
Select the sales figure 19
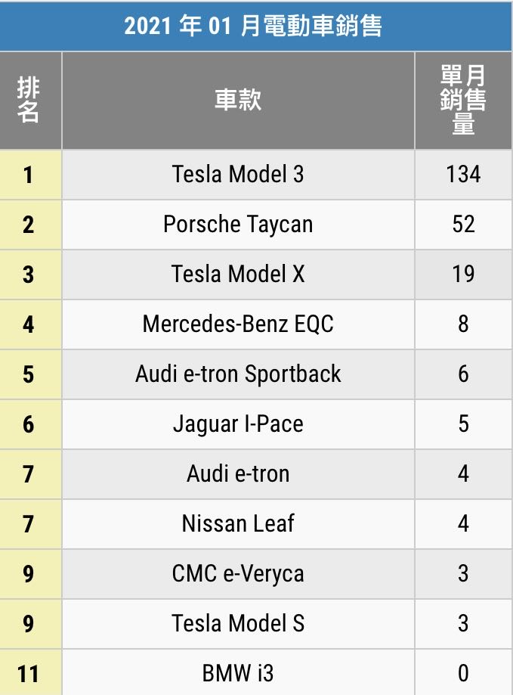pyautogui.click(x=463, y=275)
